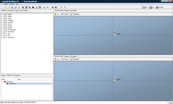Image resolution: width=173 pixels, height=104 pixels.
Task: Collapse the 'Not saved' project node
Action: point(3,82)
